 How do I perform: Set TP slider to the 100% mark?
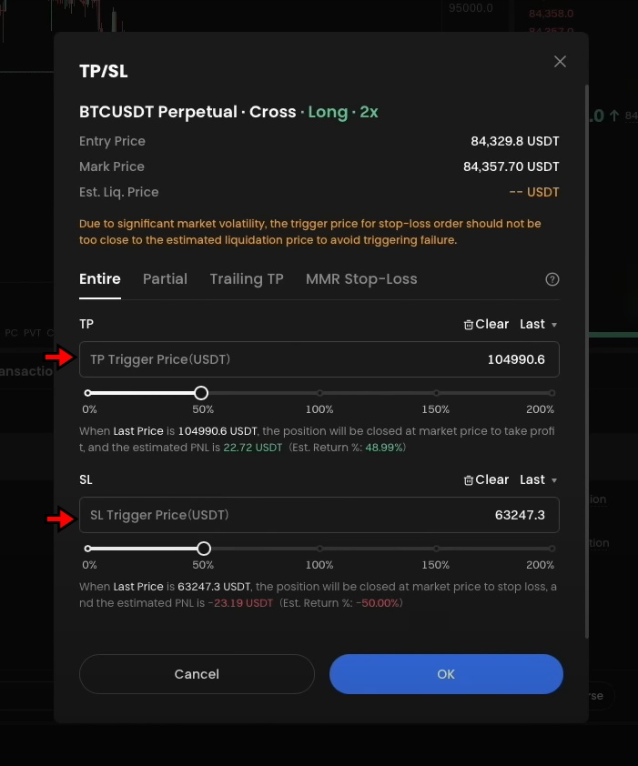click(x=319, y=393)
